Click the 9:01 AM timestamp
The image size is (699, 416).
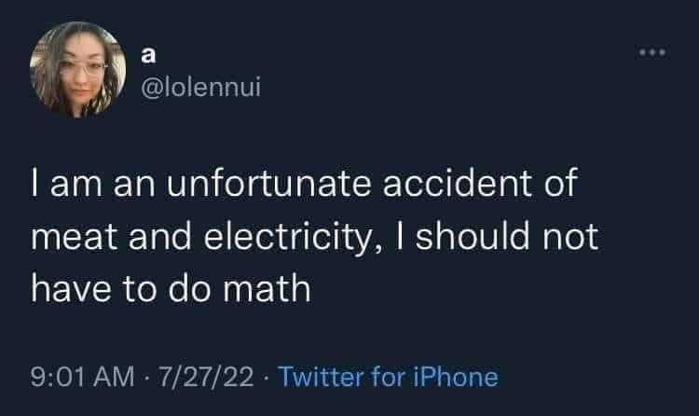[x=82, y=377]
